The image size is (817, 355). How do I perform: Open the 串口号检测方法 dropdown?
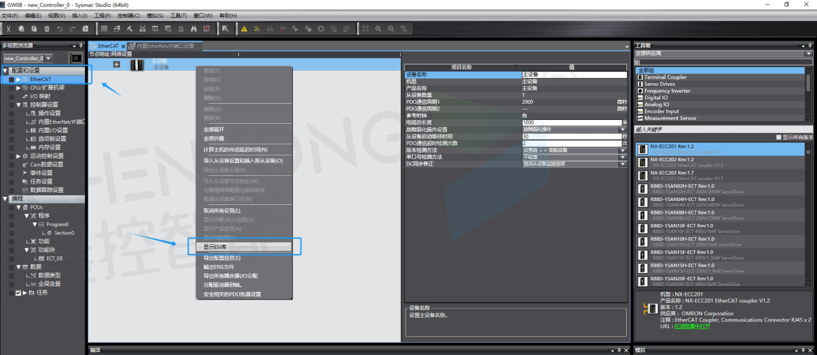pos(622,157)
